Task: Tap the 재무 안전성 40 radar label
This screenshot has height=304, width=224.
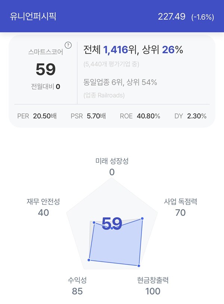Action: tap(43, 207)
